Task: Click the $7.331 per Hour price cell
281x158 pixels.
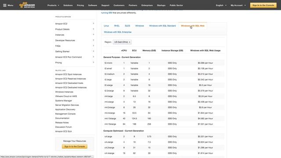Action: pyautogui.click(x=205, y=124)
